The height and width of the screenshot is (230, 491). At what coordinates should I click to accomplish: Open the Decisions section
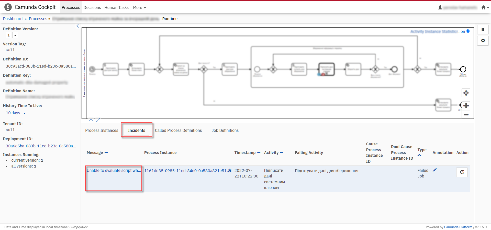tap(92, 8)
